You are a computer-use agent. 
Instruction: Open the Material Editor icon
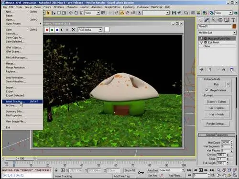pos(205,13)
